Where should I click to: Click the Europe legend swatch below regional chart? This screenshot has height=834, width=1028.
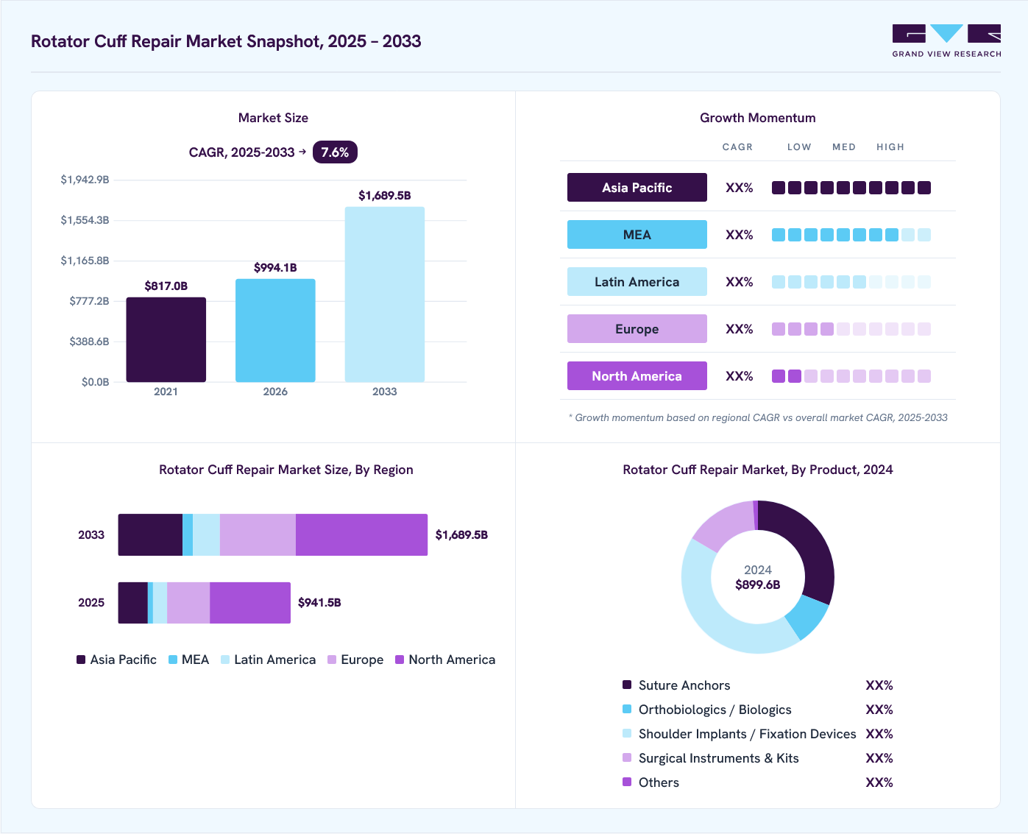(x=332, y=660)
